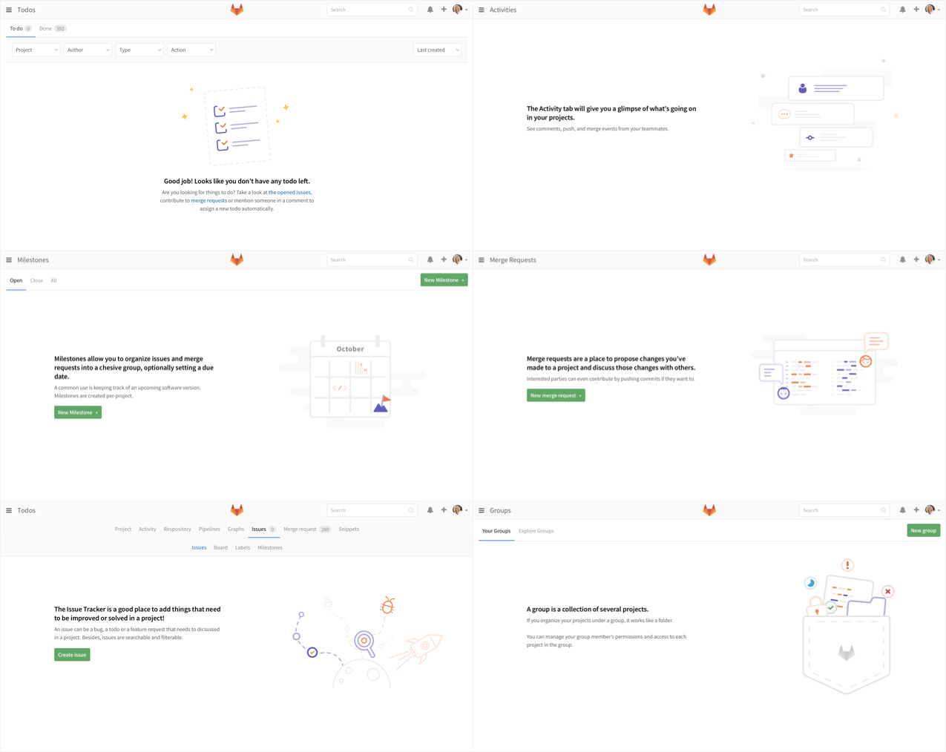Expand the Last created sort dropdown
Screen dimensions: 946x752
tap(437, 50)
